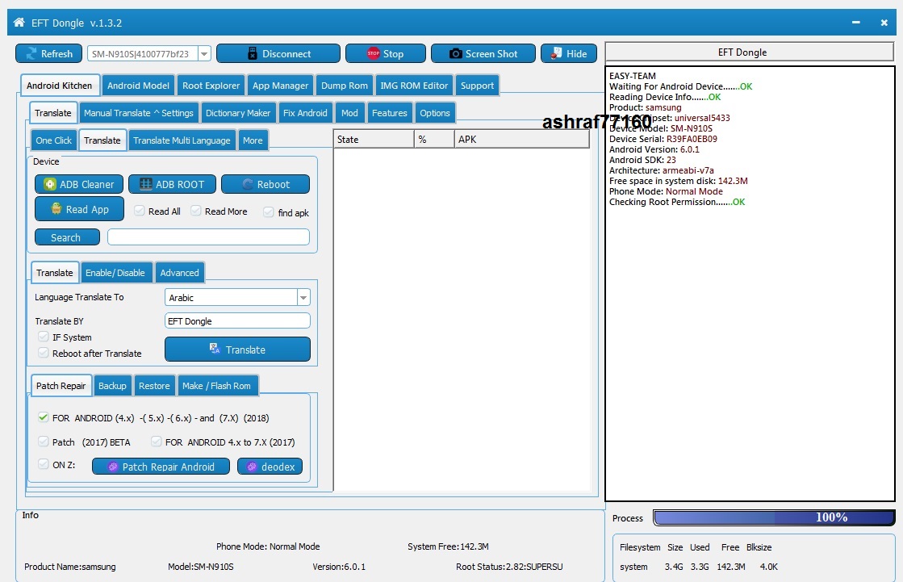Viewport: 903px width, 582px height.
Task: Open the Advanced tab
Action: 180,273
